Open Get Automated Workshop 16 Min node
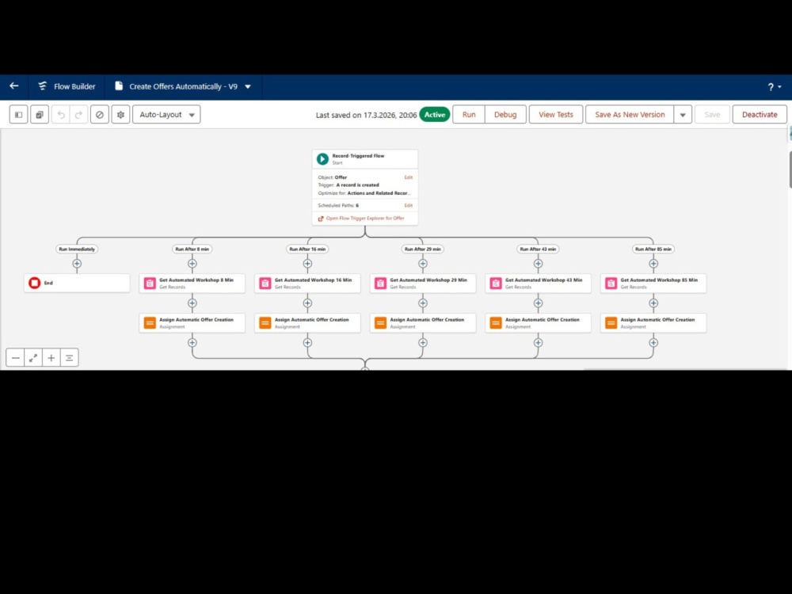 [307, 284]
